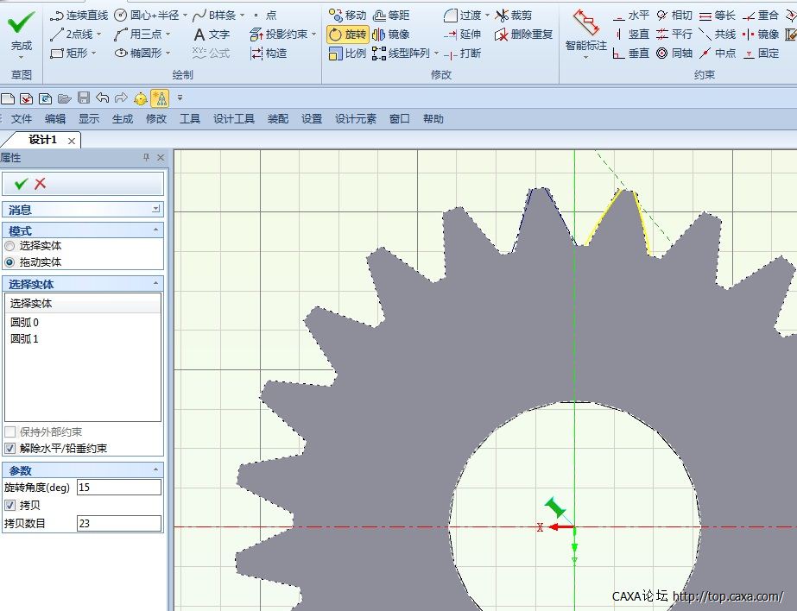Click the 旋转角度 input field

[x=118, y=488]
